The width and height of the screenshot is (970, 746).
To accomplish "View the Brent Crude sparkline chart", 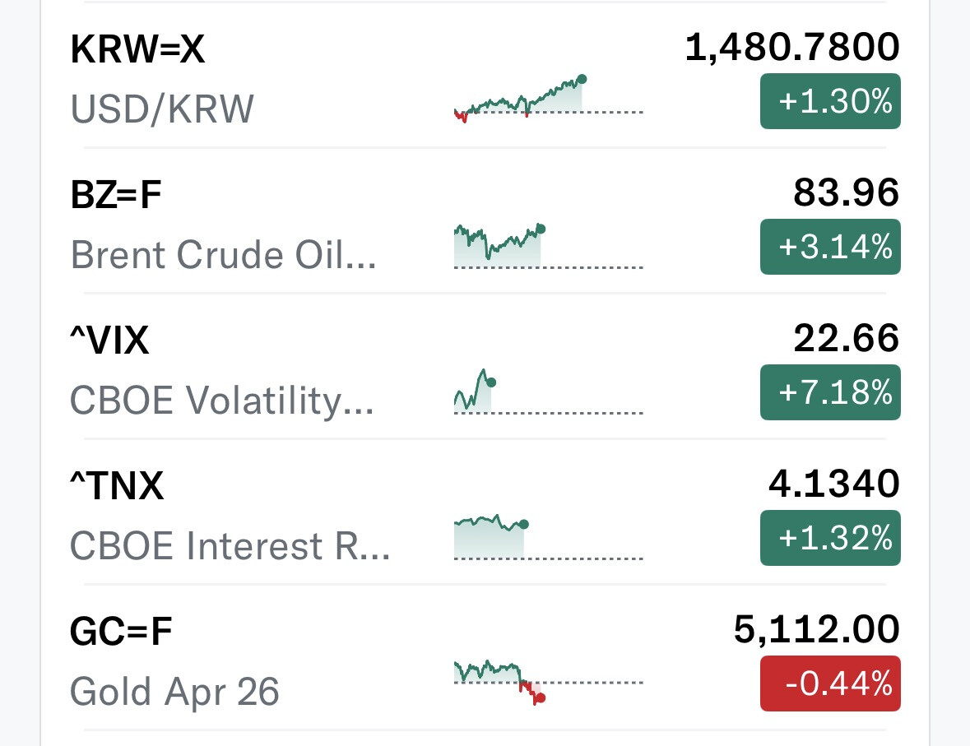I will [x=547, y=244].
